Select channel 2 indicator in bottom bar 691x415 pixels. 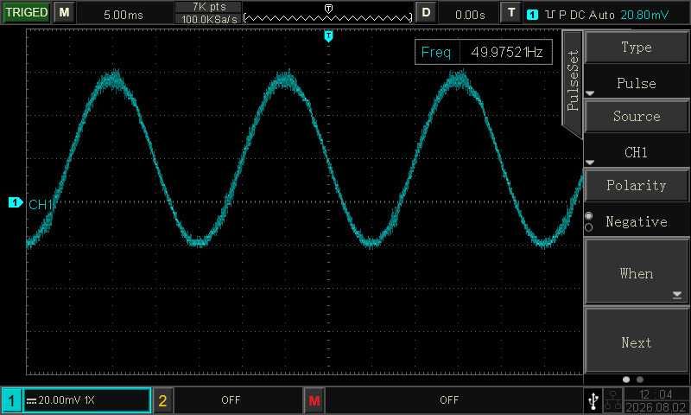coord(162,400)
